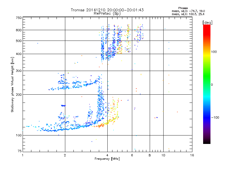Click the x-axis tick label '10'
This screenshot has height=169, width=226.
click(x=163, y=155)
